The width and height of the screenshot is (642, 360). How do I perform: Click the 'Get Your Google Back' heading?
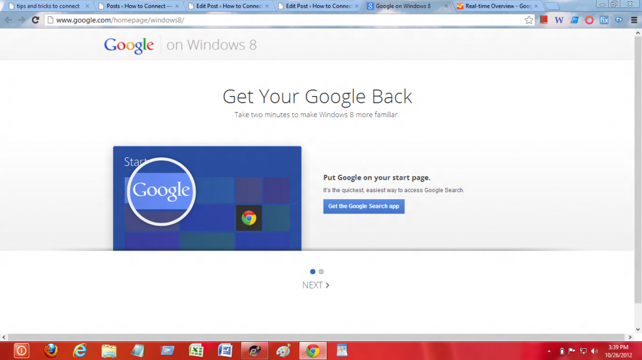(x=317, y=96)
